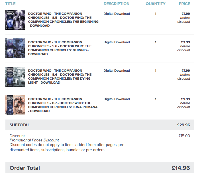Click the £9.99 price of Luna Romana

click(185, 99)
